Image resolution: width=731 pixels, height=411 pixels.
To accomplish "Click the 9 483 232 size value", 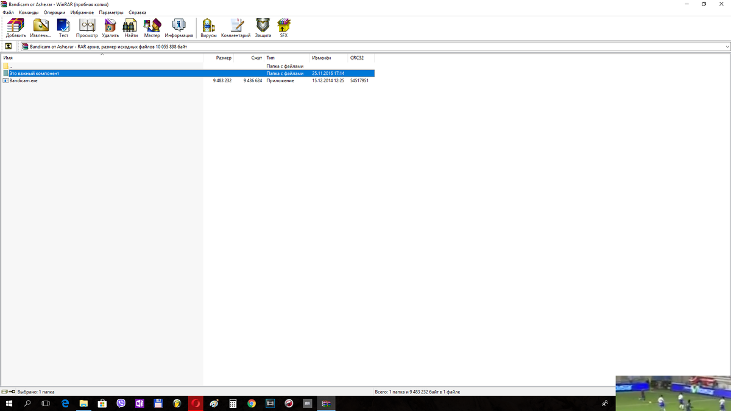I will click(x=222, y=80).
